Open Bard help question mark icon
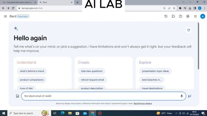 (180, 16)
